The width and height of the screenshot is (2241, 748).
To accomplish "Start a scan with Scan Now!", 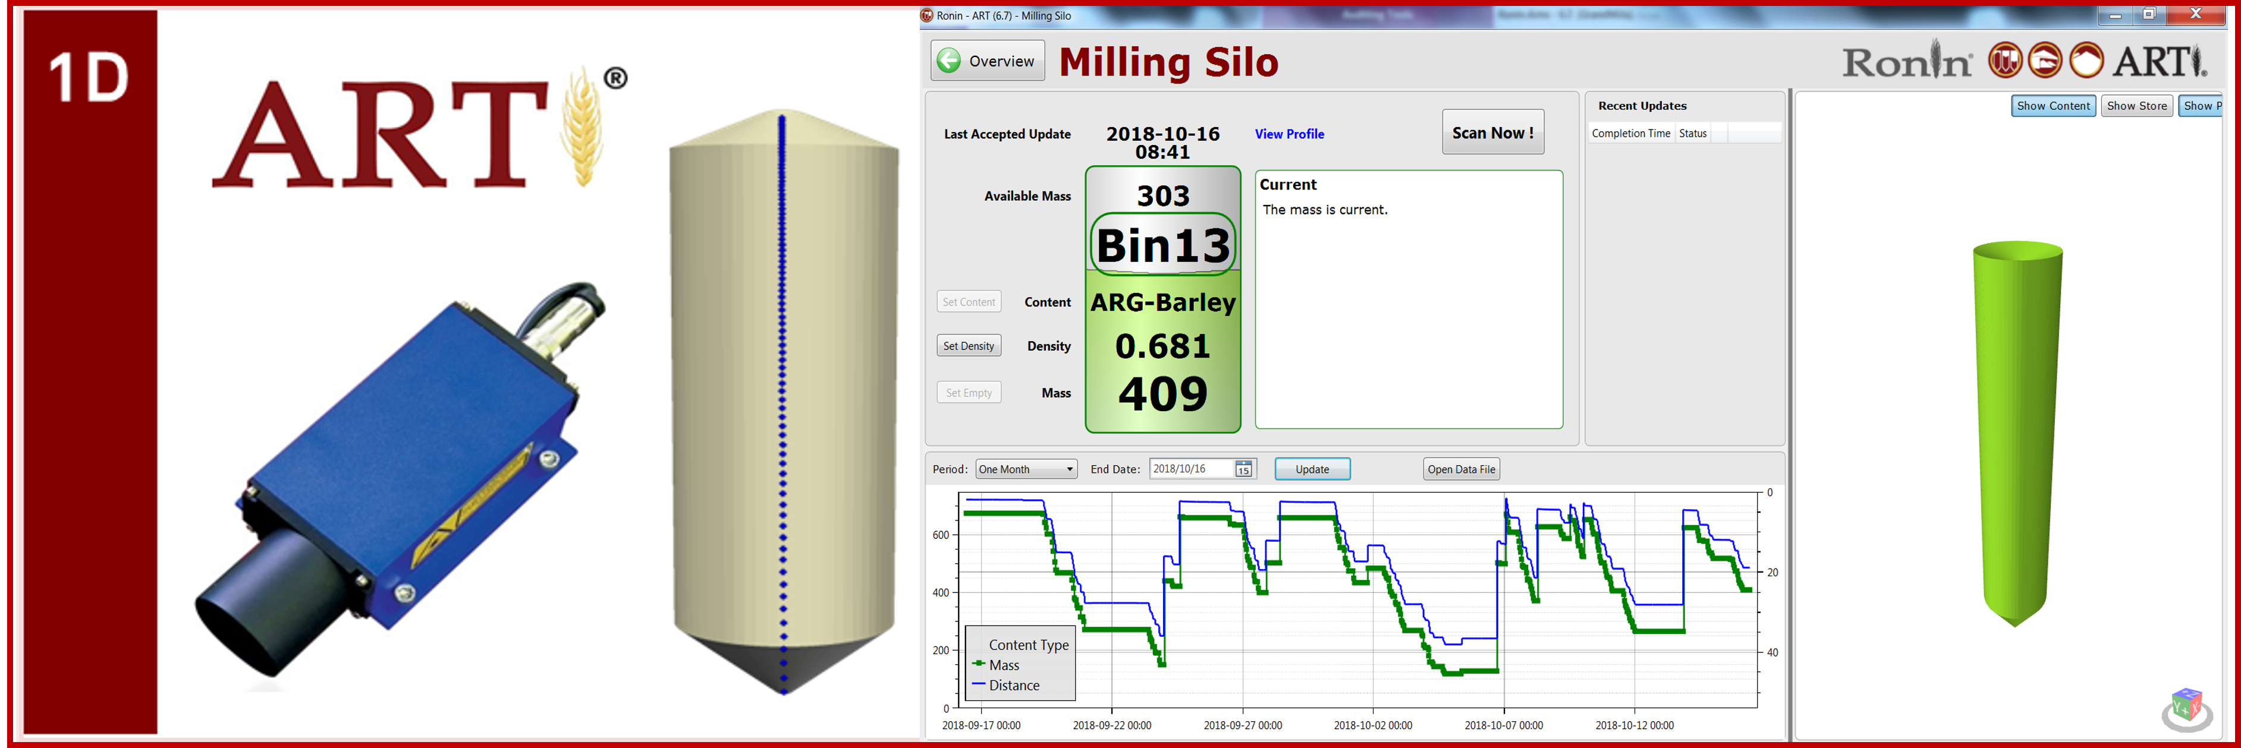I will [1493, 132].
